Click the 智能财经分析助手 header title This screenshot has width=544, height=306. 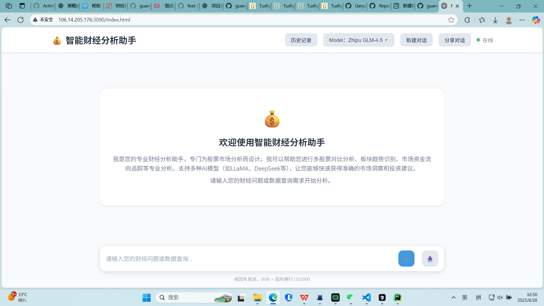point(101,41)
